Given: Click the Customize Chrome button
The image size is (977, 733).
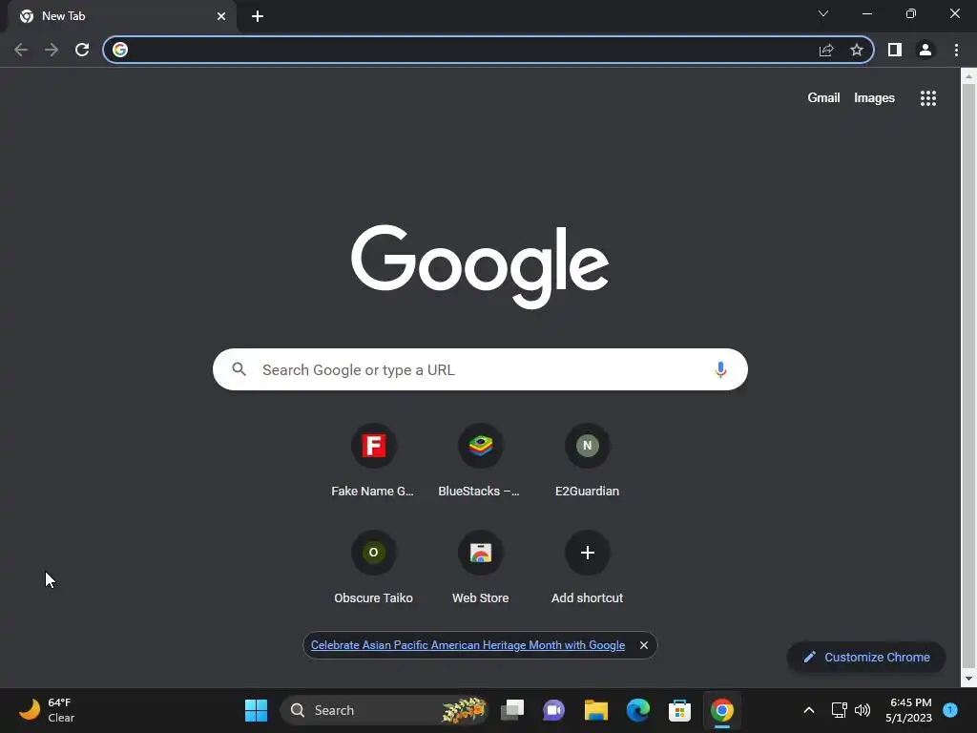Looking at the screenshot, I should (x=866, y=657).
